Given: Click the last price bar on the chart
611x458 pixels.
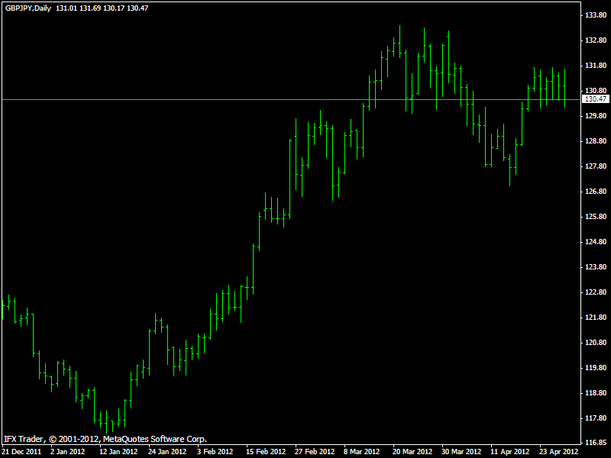Looking at the screenshot, I should pyautogui.click(x=564, y=88).
